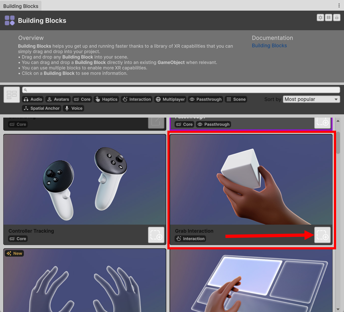This screenshot has height=312, width=344.
Task: Add the Passthrough block to scene
Action: pos(322,123)
